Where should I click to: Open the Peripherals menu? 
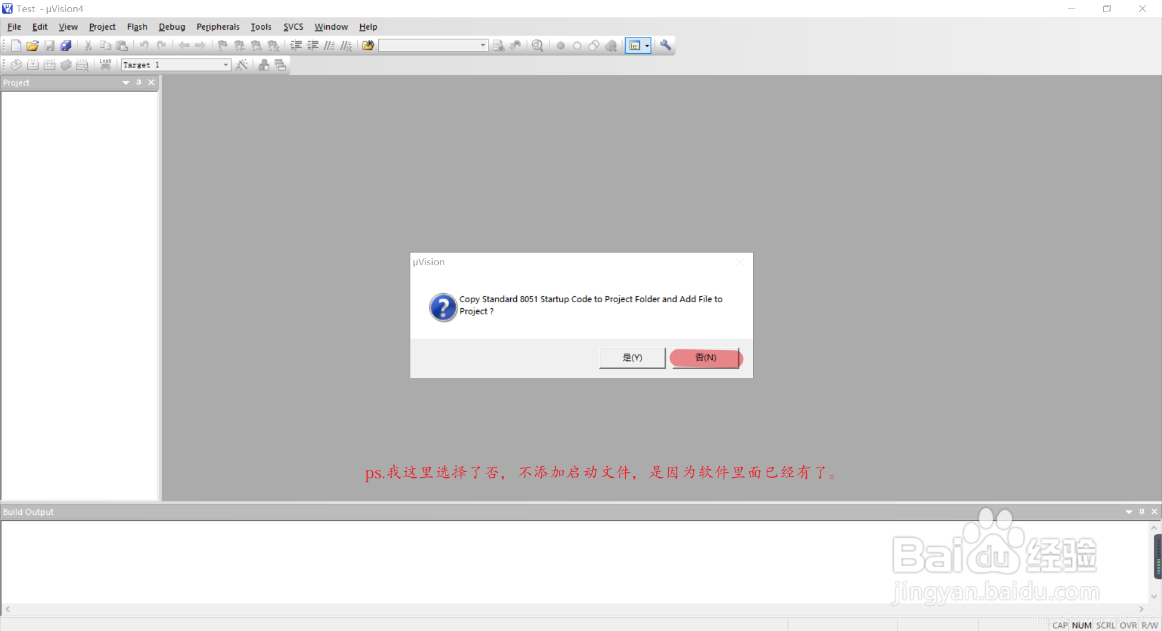pos(218,27)
